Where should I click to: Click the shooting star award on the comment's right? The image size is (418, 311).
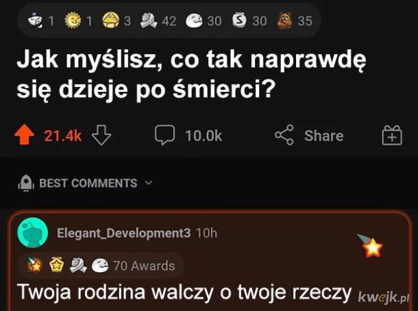(x=370, y=245)
